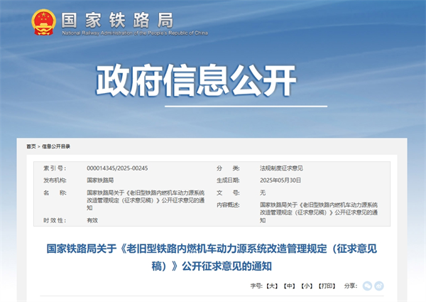The image size is (426, 302).
Task: Click the national emblem logo
Action: pyautogui.click(x=43, y=22)
